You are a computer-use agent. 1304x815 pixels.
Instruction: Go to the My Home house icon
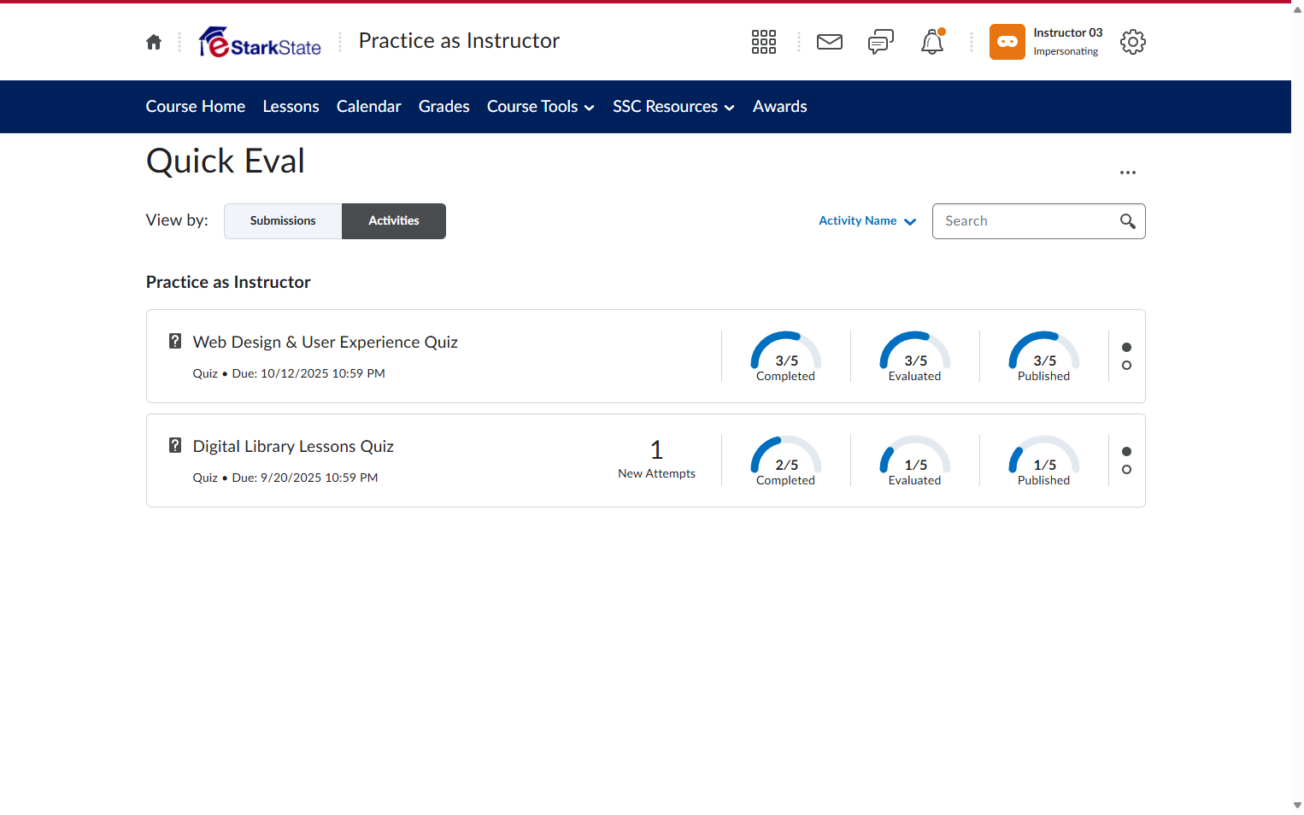point(154,42)
